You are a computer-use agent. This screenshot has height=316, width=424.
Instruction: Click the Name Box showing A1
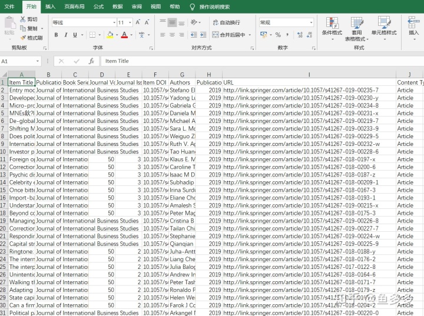tap(21, 61)
